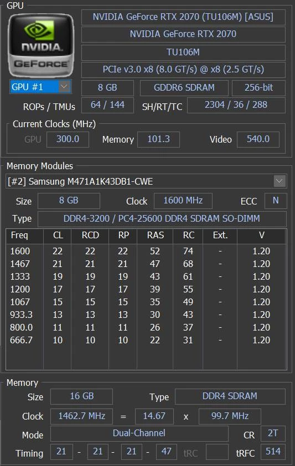
Task: Click the 2304 / 36 / 288 shaders value
Action: 236,105
